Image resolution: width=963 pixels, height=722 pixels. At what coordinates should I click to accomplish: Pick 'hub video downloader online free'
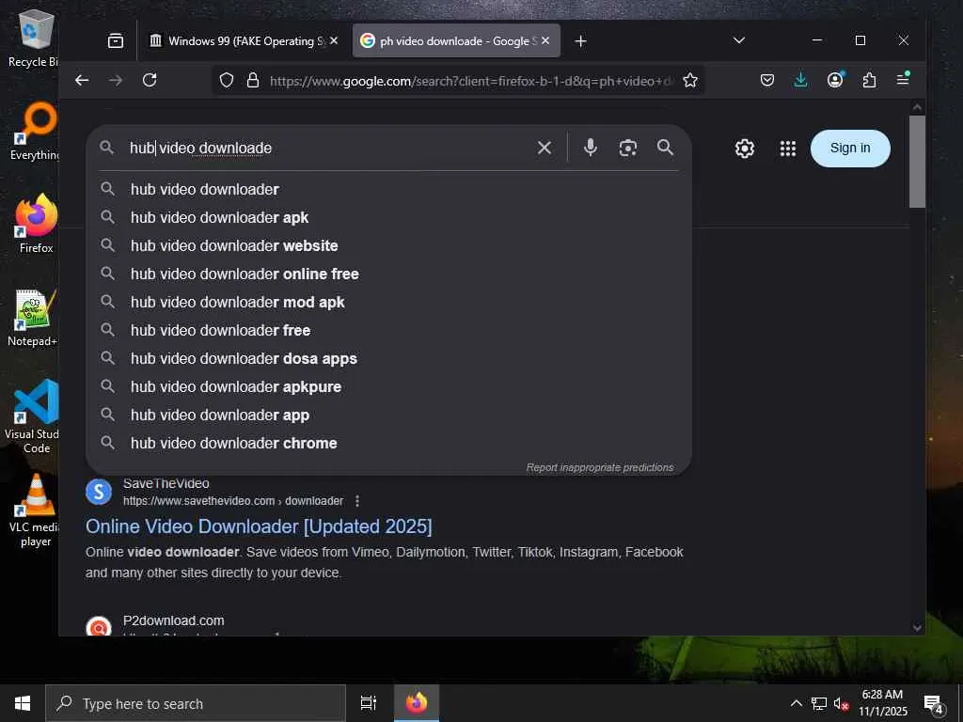coord(388,274)
